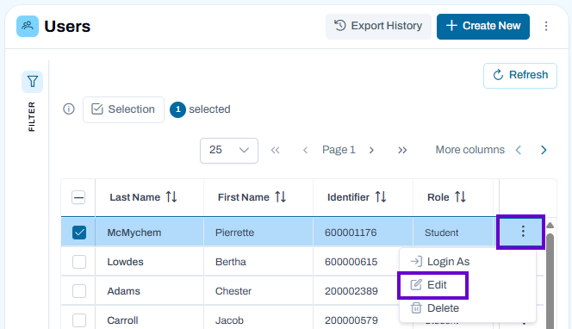Choose Login As from menu

[440, 262]
